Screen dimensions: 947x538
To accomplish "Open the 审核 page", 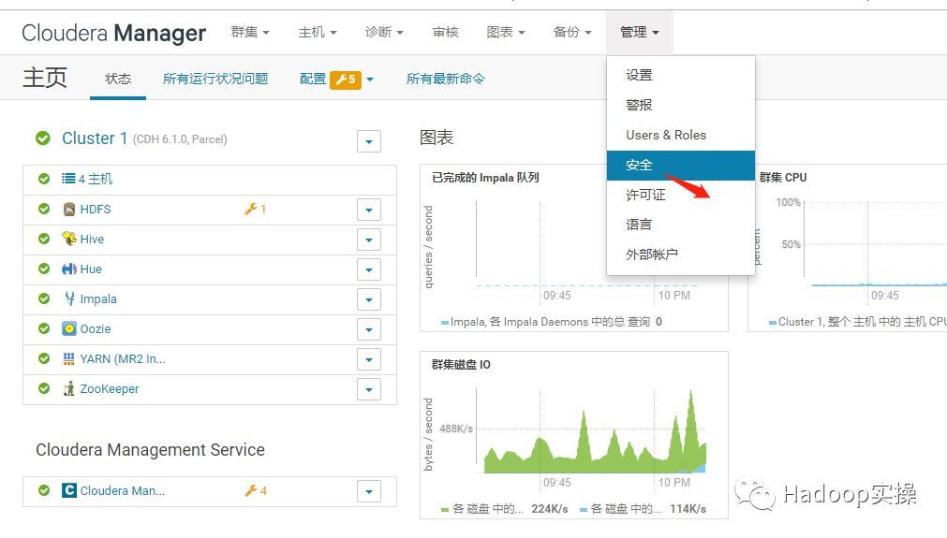I will (x=446, y=32).
